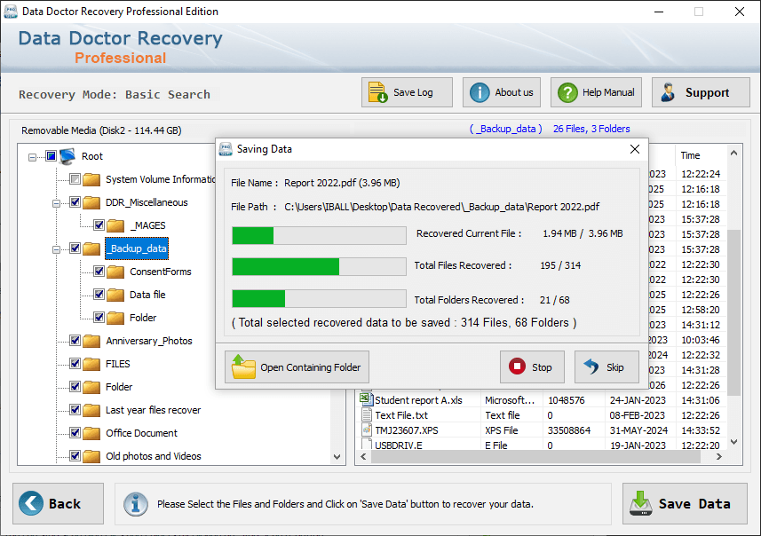Click the ( _Backup_data ) path label
The width and height of the screenshot is (761, 536).
click(505, 129)
